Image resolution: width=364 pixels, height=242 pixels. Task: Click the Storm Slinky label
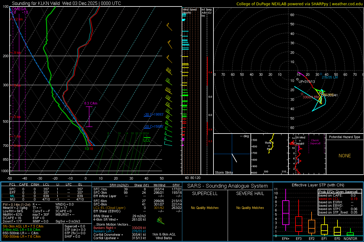point(224,172)
